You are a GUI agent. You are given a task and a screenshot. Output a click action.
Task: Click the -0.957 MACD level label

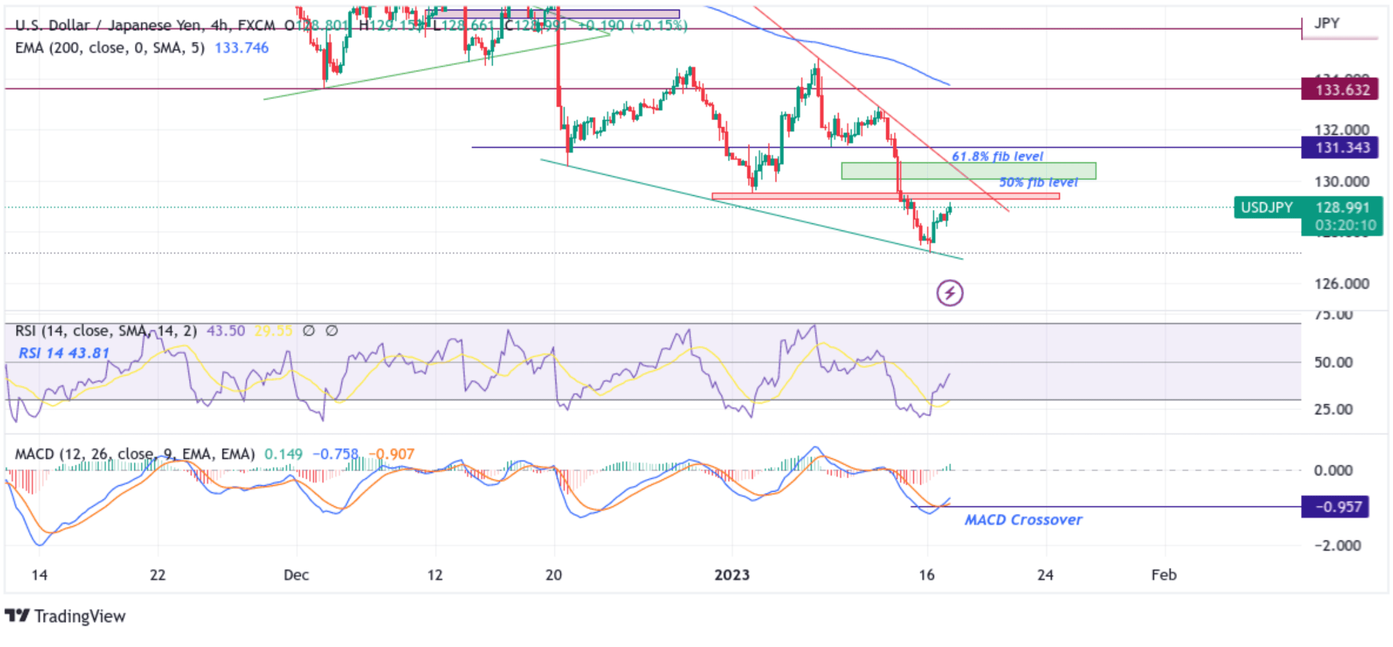click(1334, 506)
